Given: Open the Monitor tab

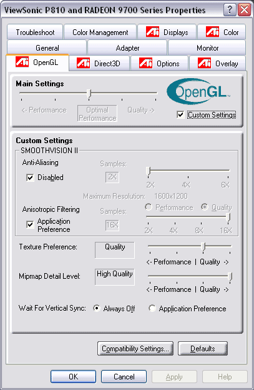Looking at the screenshot, I should [207, 47].
